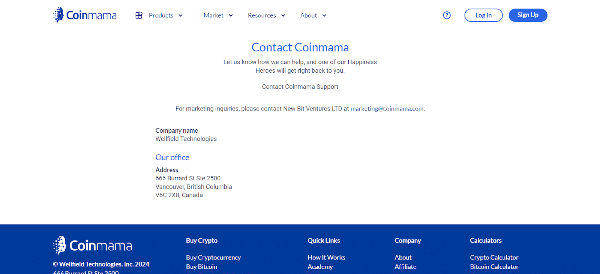Image resolution: width=600 pixels, height=274 pixels.
Task: Click the V6C 2X8, Canada text
Action: coord(179,195)
